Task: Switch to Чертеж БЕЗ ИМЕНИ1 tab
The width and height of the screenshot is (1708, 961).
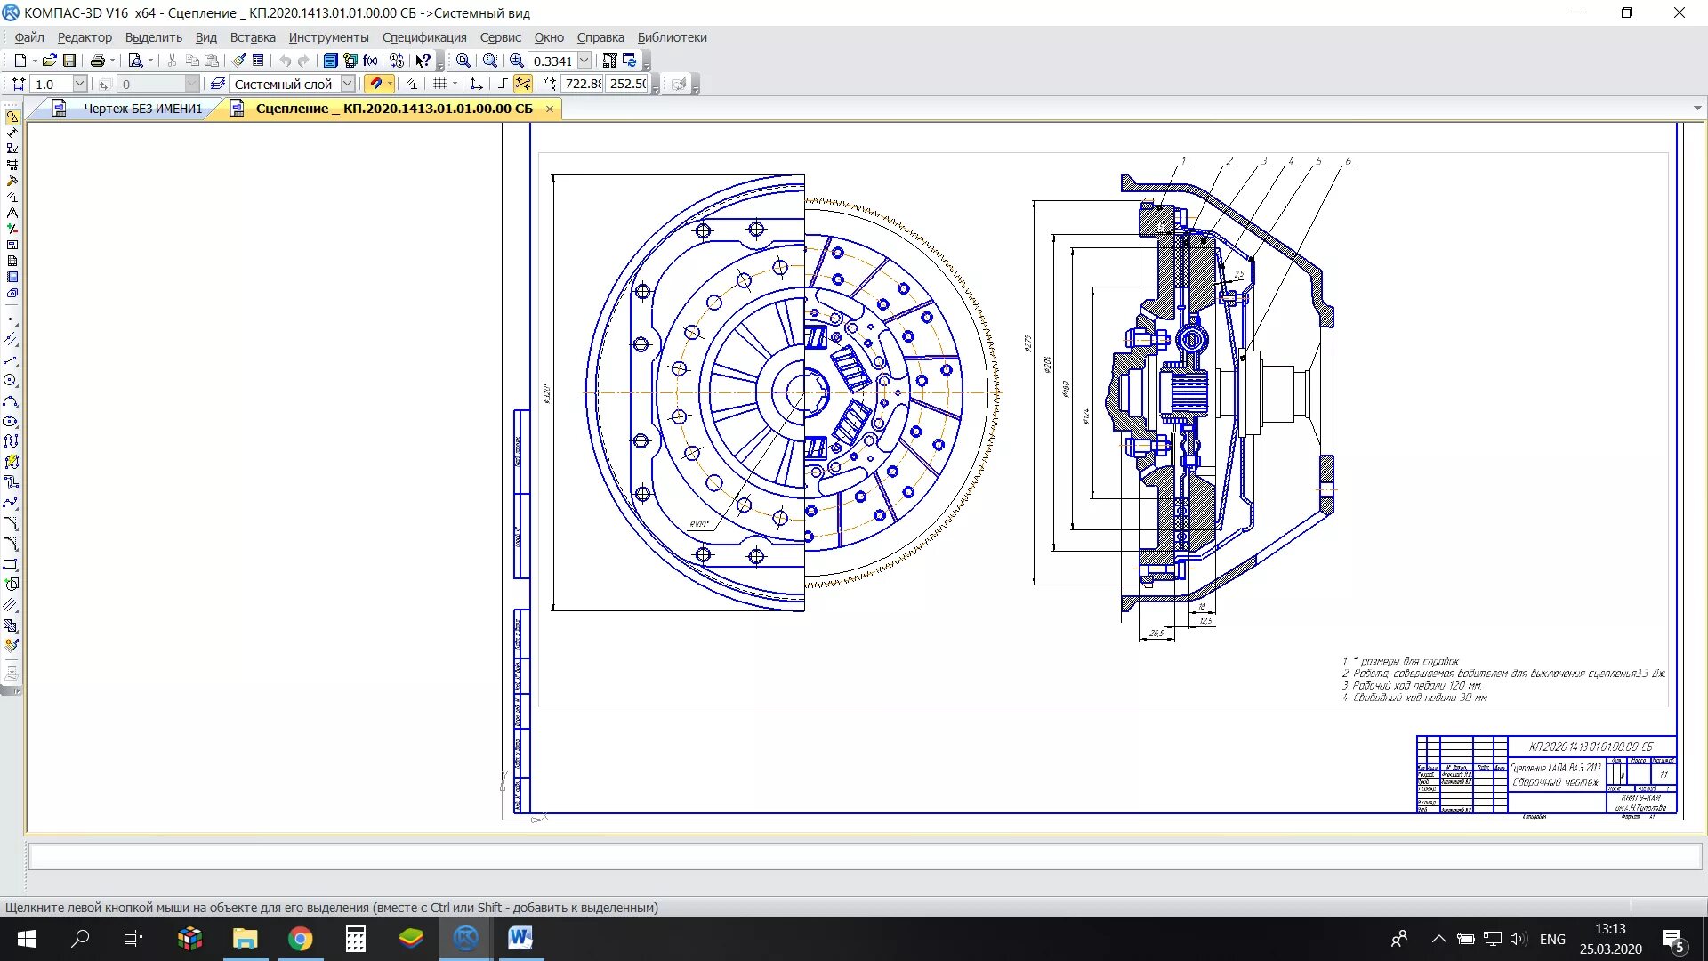Action: [142, 109]
